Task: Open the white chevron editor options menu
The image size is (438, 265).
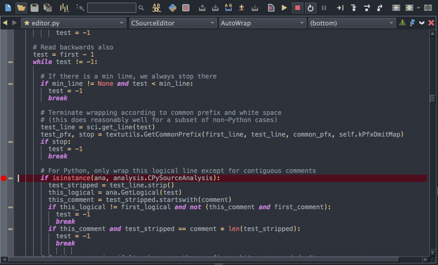Action: pos(422,23)
